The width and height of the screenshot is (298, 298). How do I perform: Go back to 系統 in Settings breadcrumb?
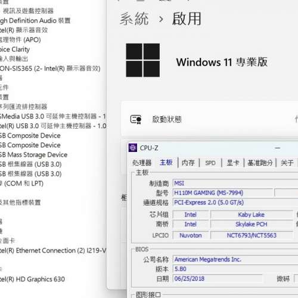coord(134,18)
